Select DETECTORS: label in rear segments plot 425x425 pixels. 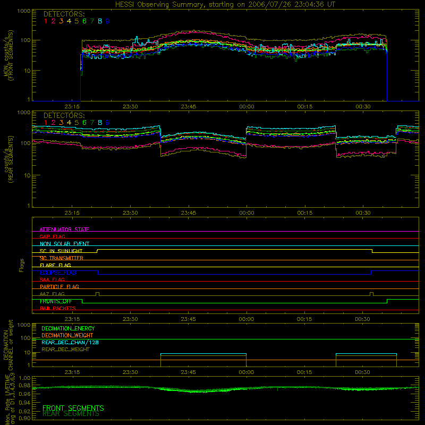click(x=64, y=116)
